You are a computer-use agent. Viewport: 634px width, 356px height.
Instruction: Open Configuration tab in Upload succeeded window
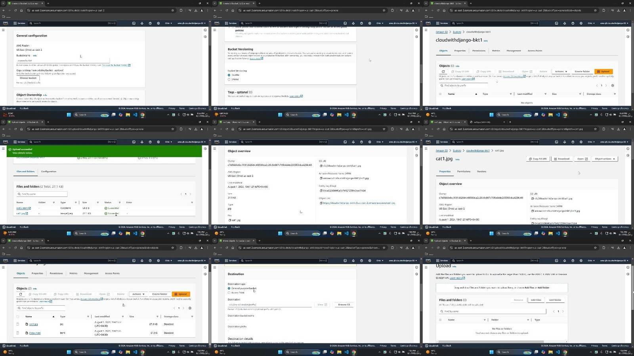[49, 171]
